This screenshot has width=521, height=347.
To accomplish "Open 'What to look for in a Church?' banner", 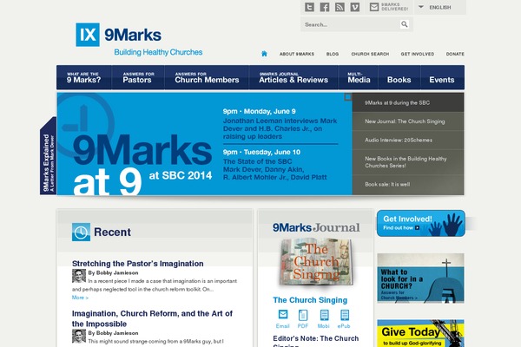I will pos(420,278).
